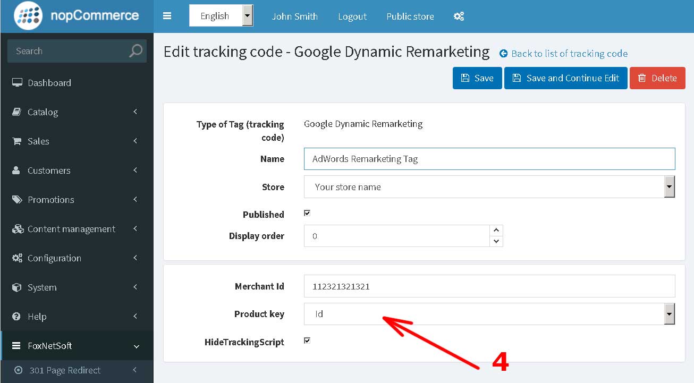Click the nopCommerce logo
694x383 pixels.
77,16
